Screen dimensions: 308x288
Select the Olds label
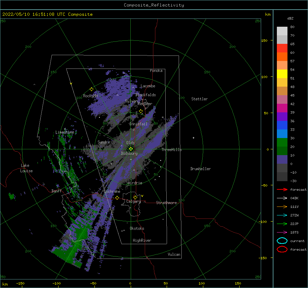tap(130, 143)
